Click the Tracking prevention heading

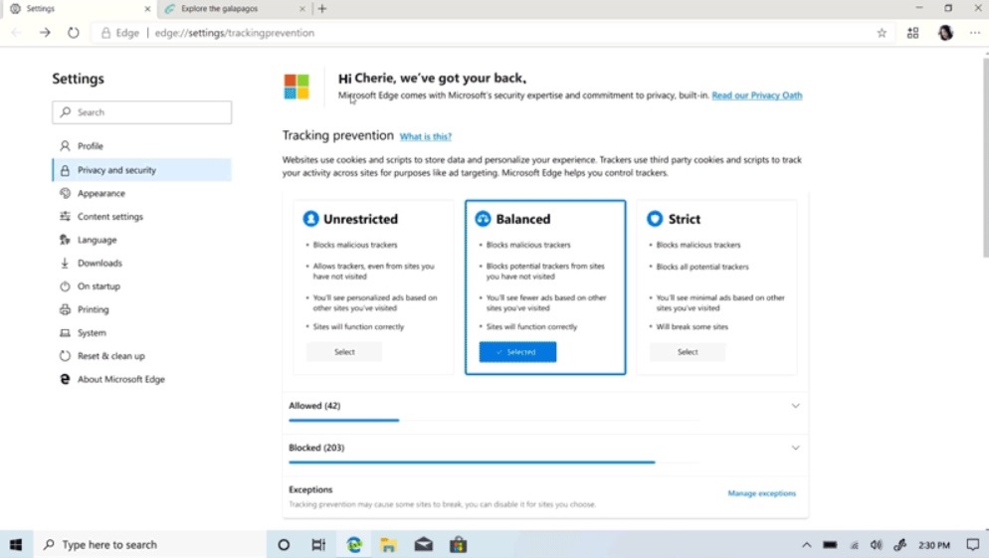coord(338,135)
